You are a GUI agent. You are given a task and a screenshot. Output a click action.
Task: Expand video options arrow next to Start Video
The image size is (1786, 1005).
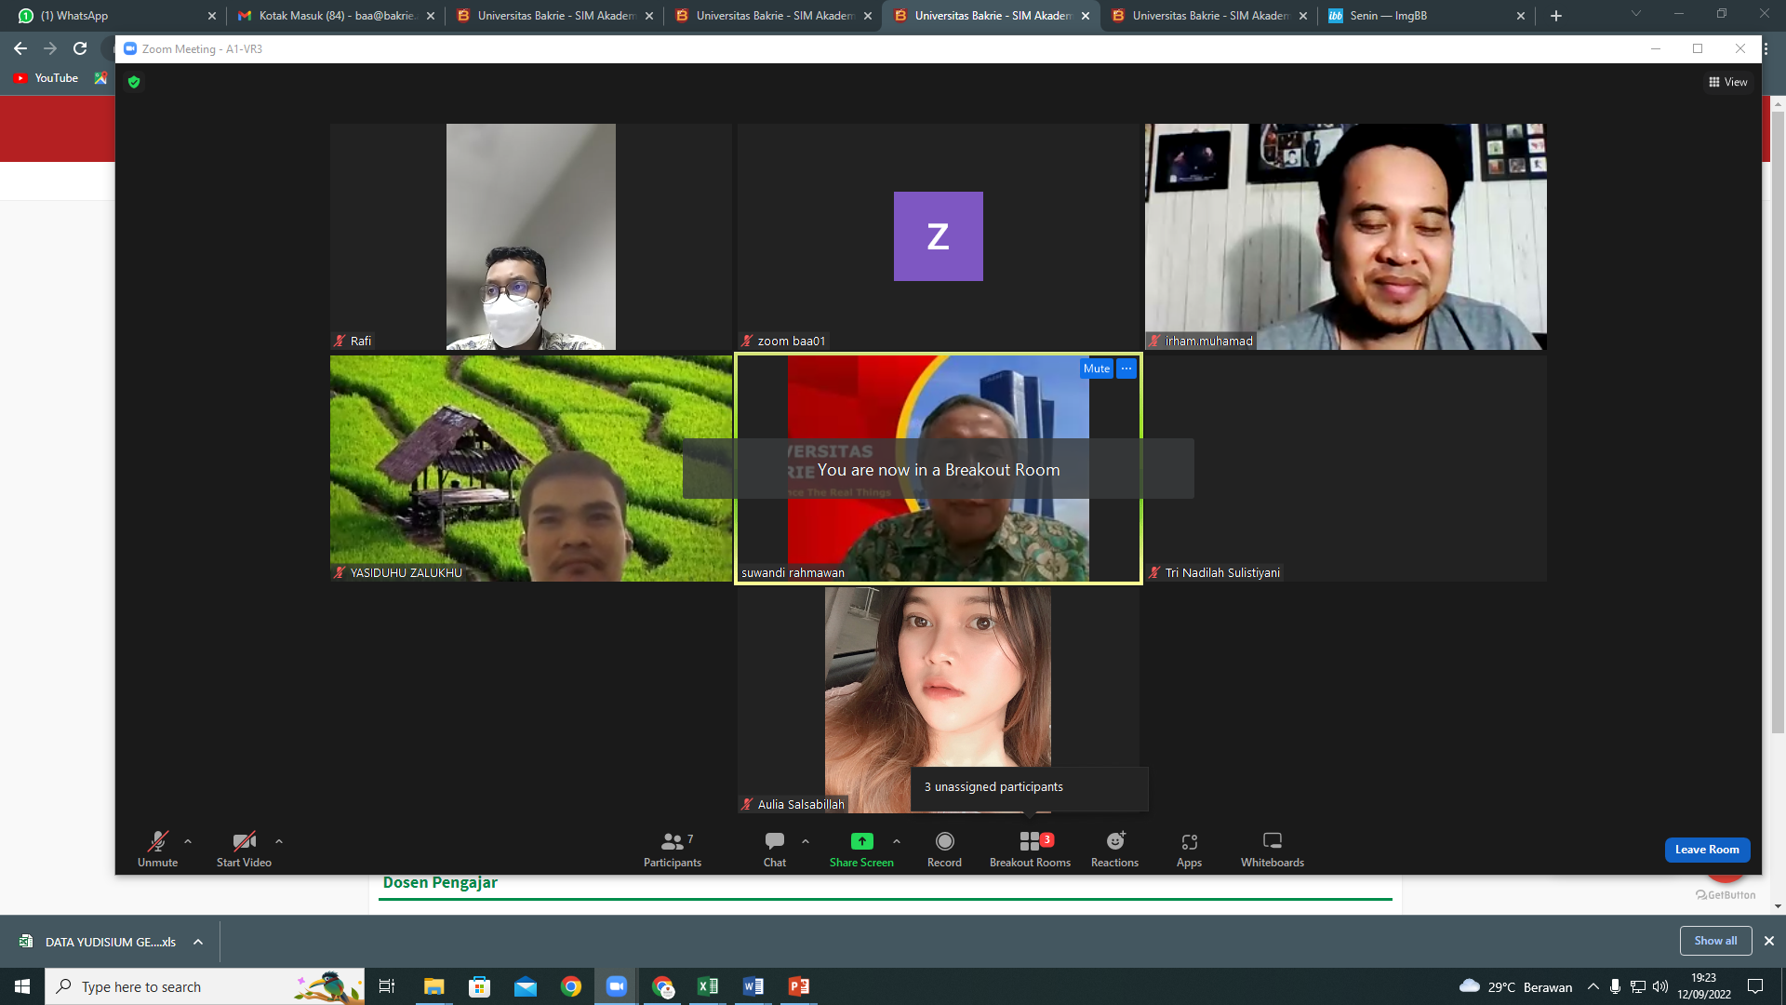click(x=279, y=841)
